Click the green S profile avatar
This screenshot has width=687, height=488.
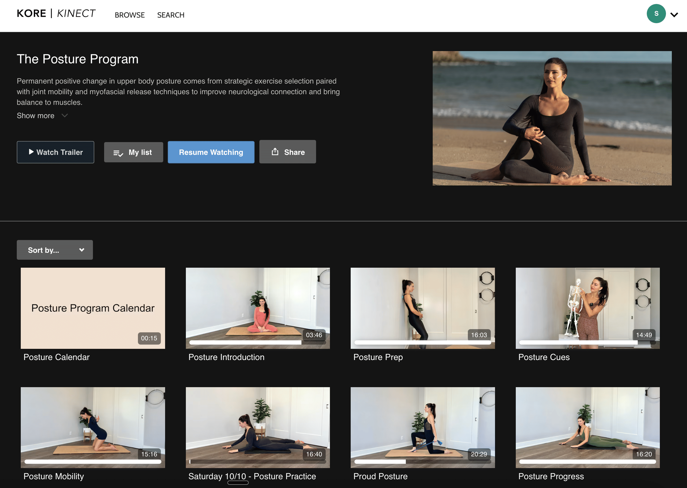(656, 14)
